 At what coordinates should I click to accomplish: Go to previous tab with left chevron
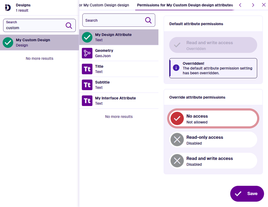(x=240, y=5)
